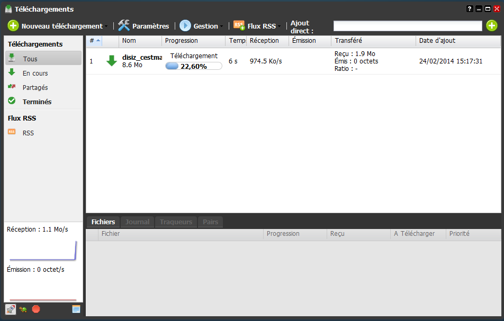Show En cours downloads in sidebar

[35, 74]
